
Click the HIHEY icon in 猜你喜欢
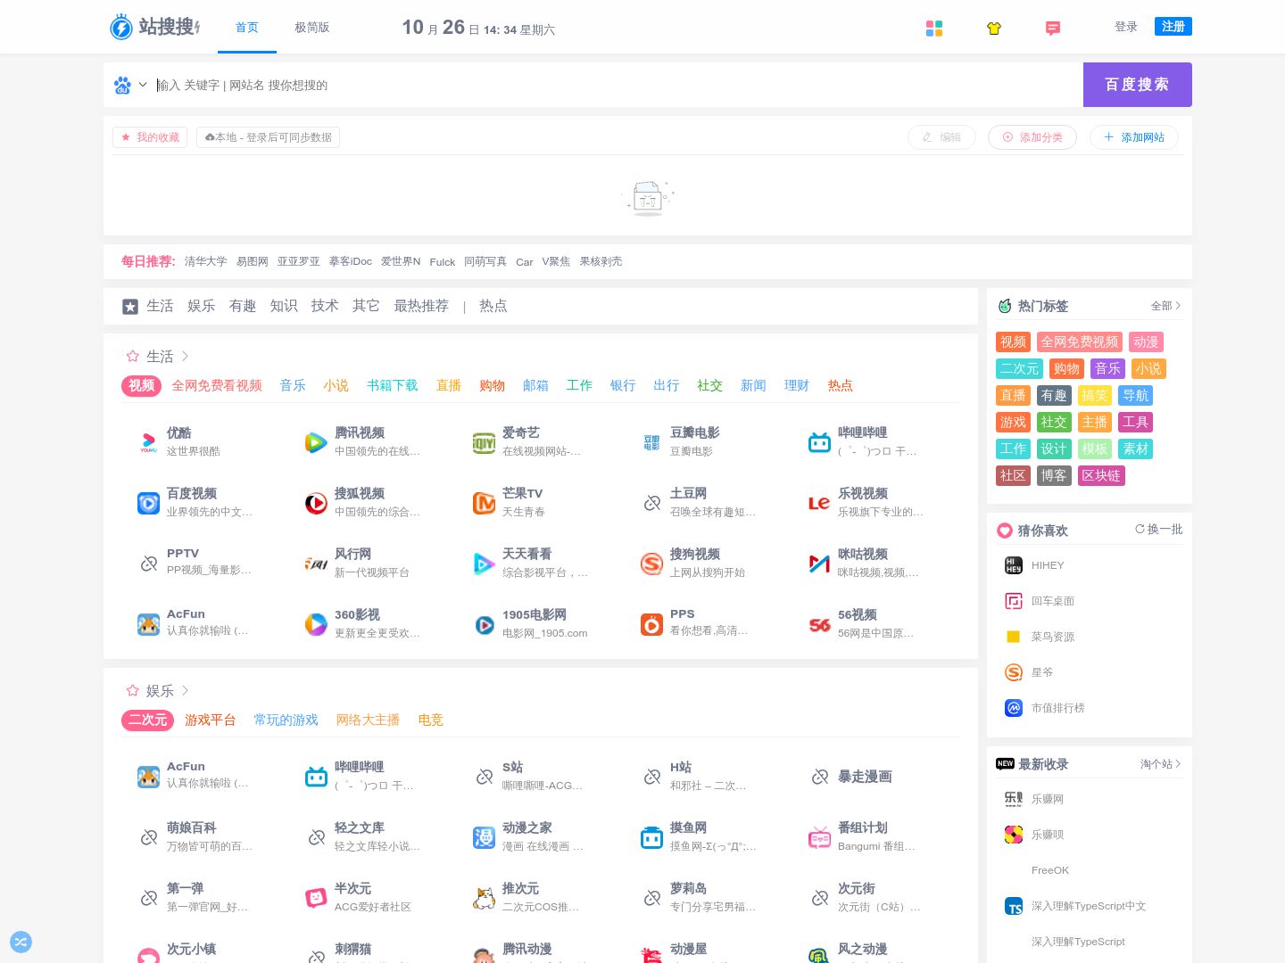1014,565
